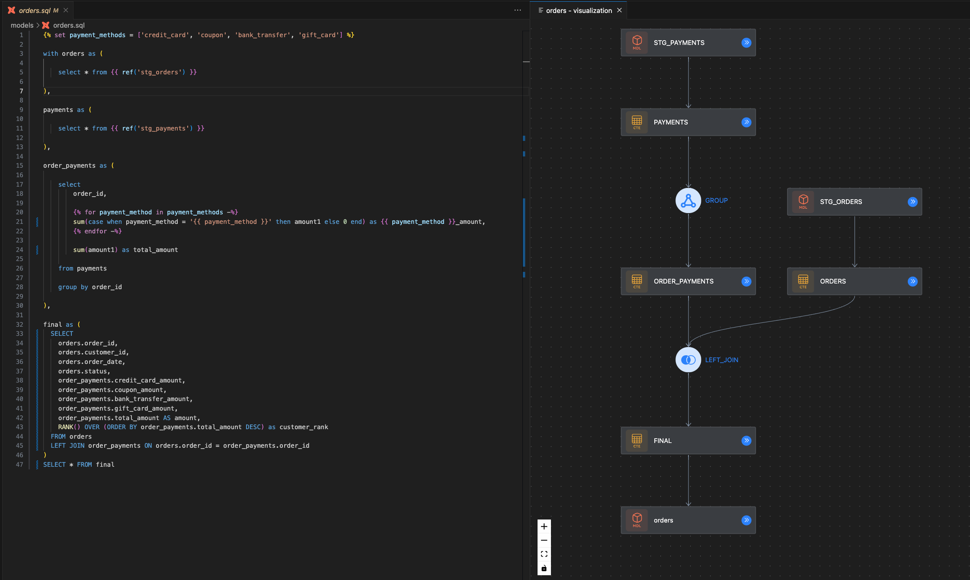Viewport: 970px width, 580px height.
Task: Click 'payment_methods' in the set statement
Action: tap(97, 35)
